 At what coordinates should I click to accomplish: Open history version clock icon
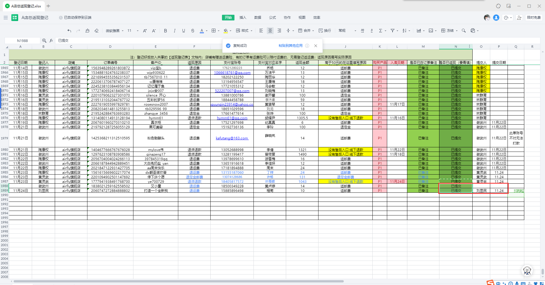[x=506, y=18]
